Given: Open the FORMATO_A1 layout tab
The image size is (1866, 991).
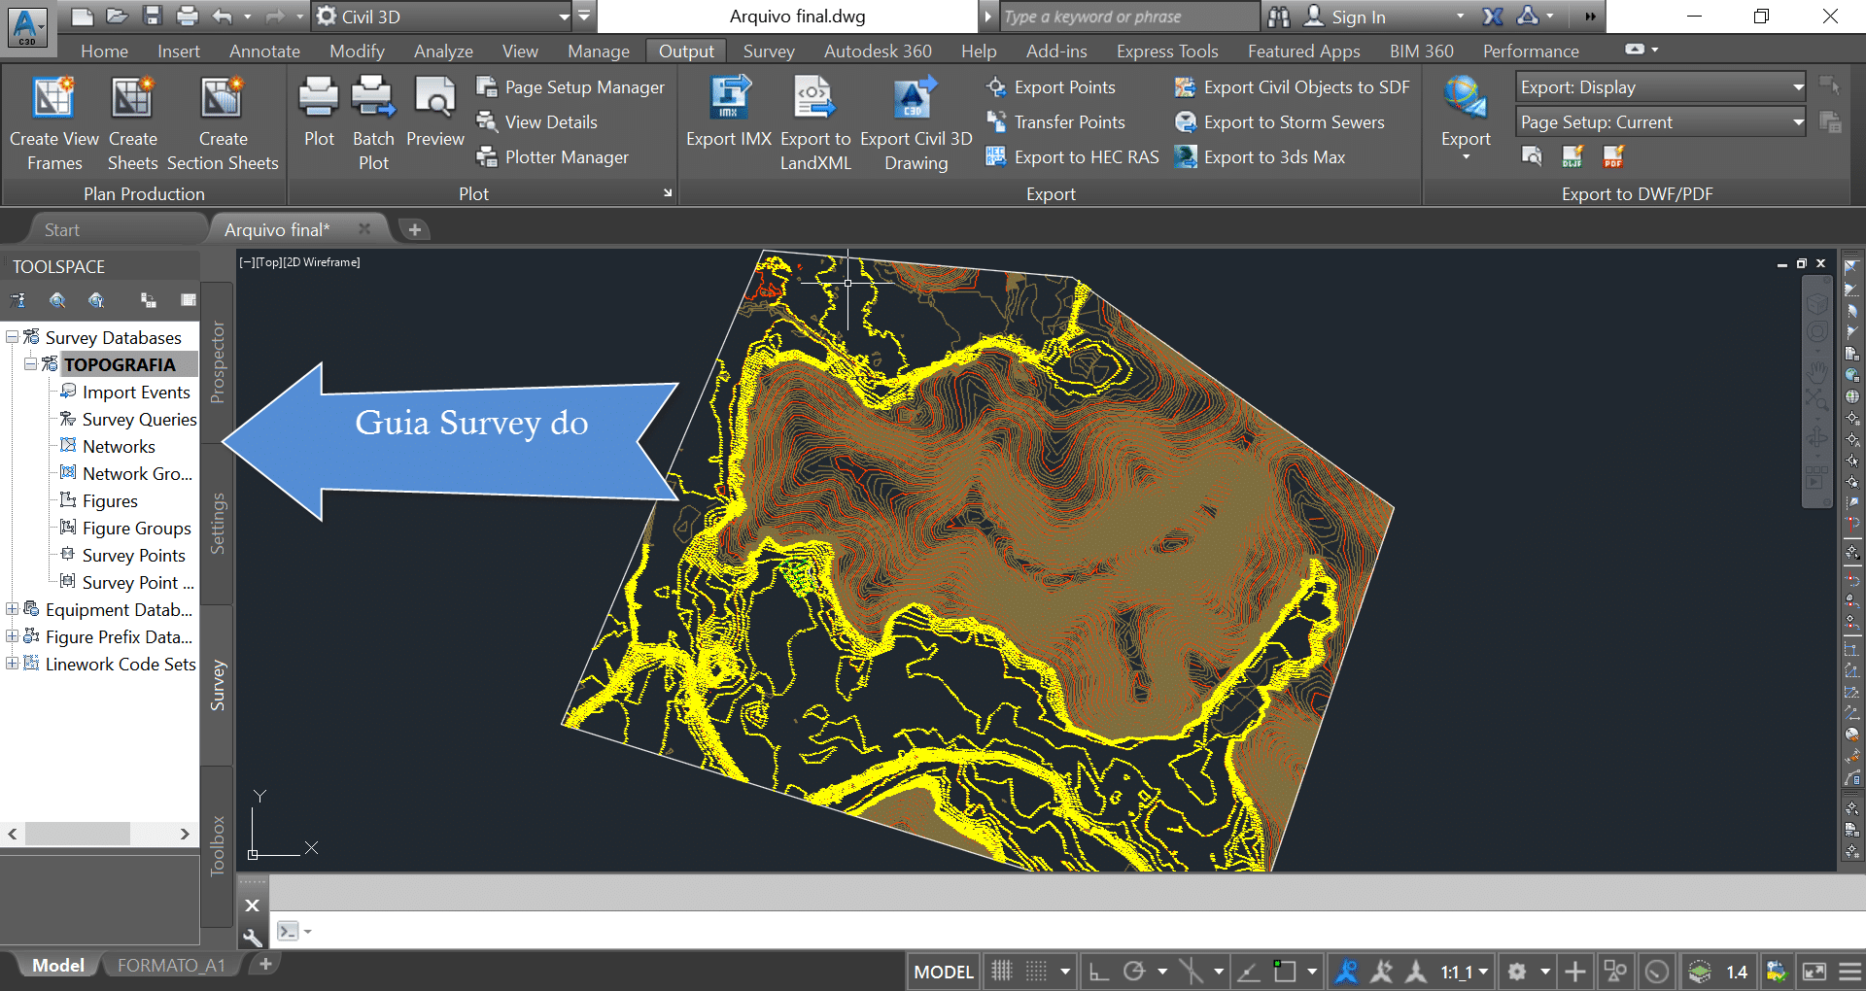Looking at the screenshot, I should [171, 965].
